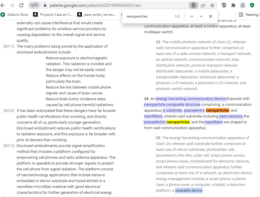Toggle the VPN badge in address bar
Viewport: 260px width, 197px height.
pyautogui.click(x=34, y=5)
